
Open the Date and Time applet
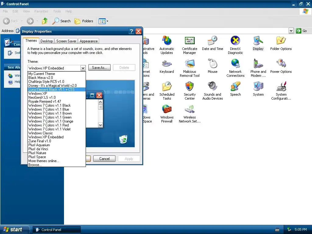pyautogui.click(x=212, y=43)
